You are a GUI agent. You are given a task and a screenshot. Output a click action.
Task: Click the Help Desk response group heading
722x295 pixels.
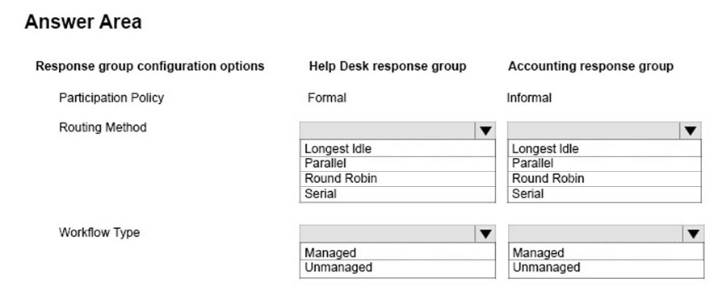tap(388, 67)
